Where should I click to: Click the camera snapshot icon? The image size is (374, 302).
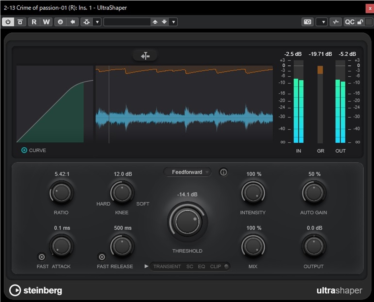307,22
